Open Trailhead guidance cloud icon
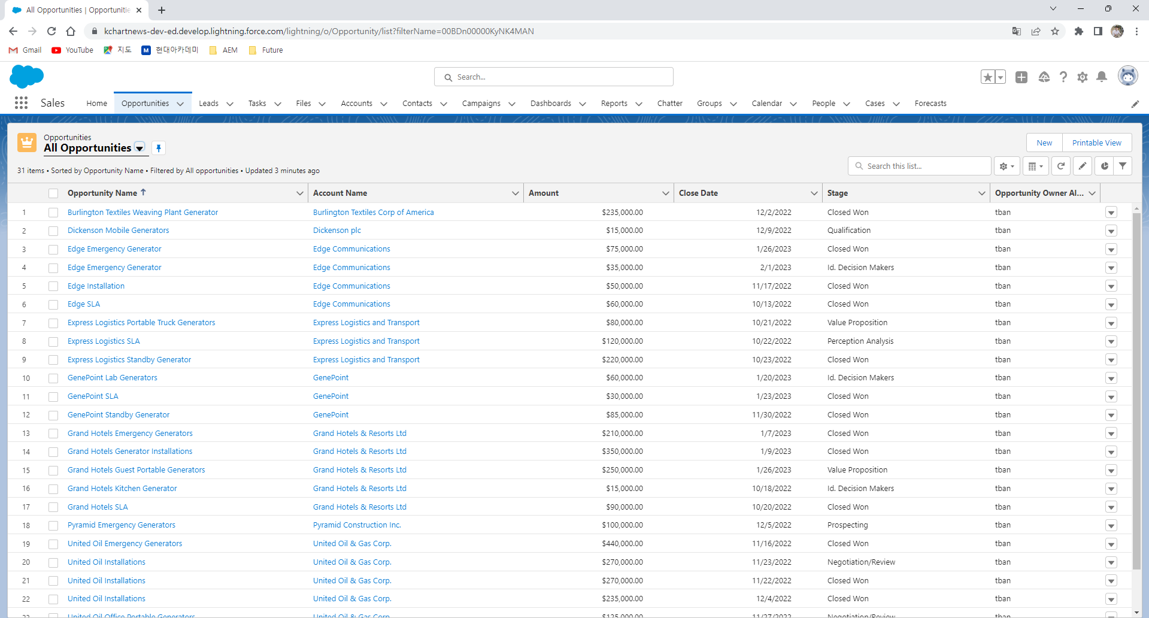The image size is (1149, 618). [x=1044, y=77]
